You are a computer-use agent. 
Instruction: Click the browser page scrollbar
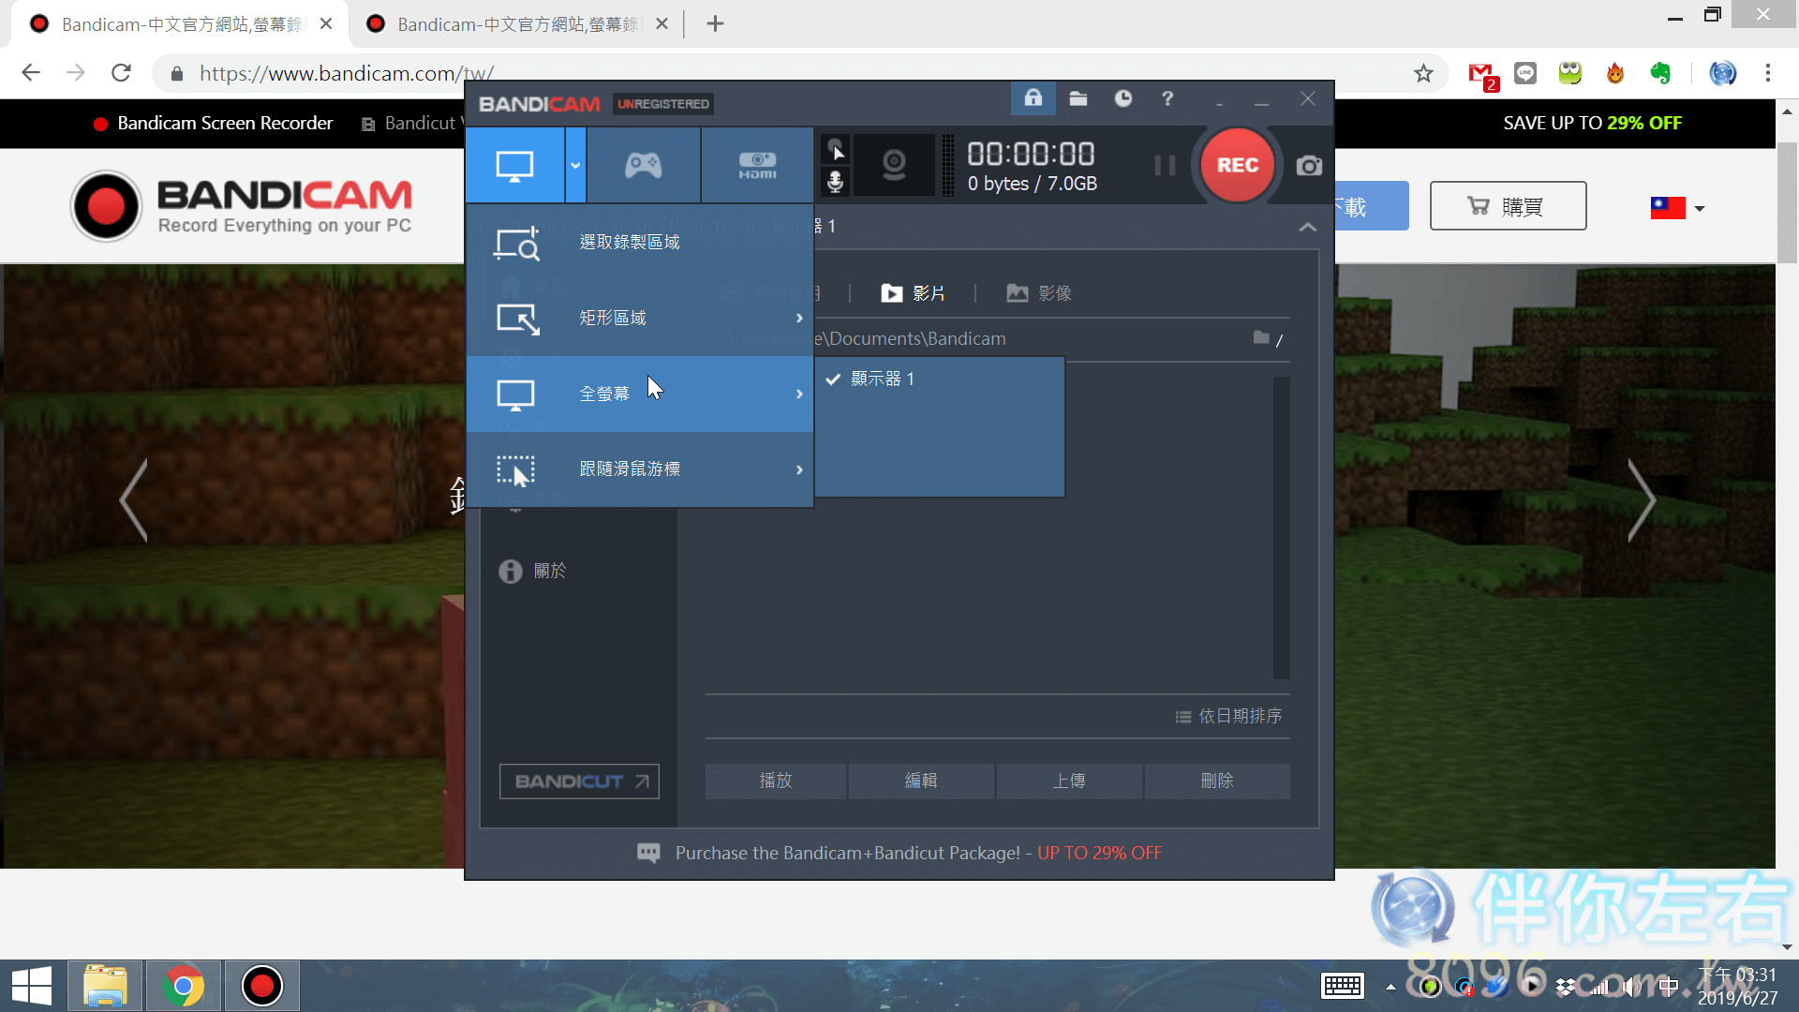coord(1787,202)
